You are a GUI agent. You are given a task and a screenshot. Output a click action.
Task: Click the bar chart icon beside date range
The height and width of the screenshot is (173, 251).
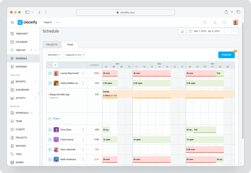point(182,31)
